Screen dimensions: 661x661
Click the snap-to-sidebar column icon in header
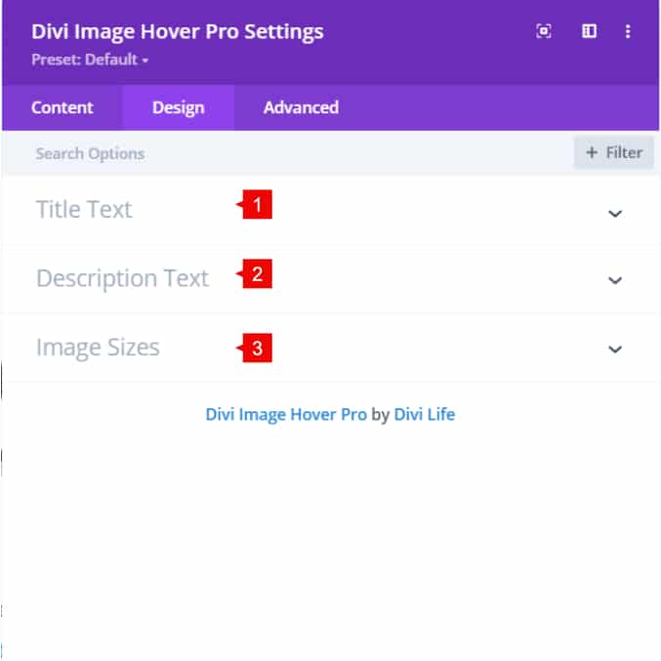tap(590, 31)
